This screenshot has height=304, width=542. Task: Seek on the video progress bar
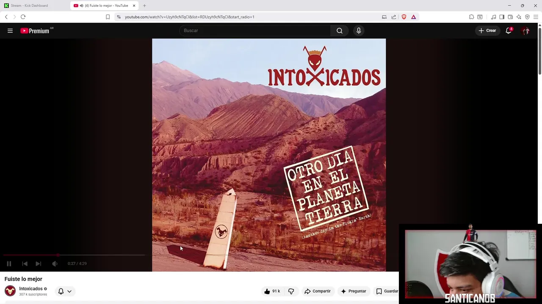pyautogui.click(x=74, y=255)
